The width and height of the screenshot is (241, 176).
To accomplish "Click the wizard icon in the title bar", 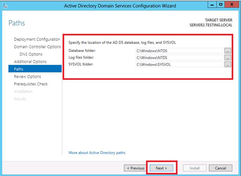I will pyautogui.click(x=5, y=6).
